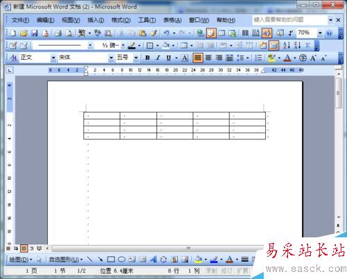Viewport: 347px width, 279px height.
Task: Click the Sort Descending icon
Action: 297,46
